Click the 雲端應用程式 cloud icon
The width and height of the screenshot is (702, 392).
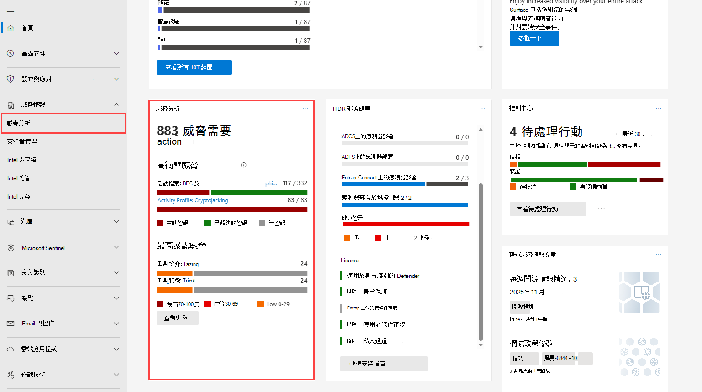(x=11, y=349)
